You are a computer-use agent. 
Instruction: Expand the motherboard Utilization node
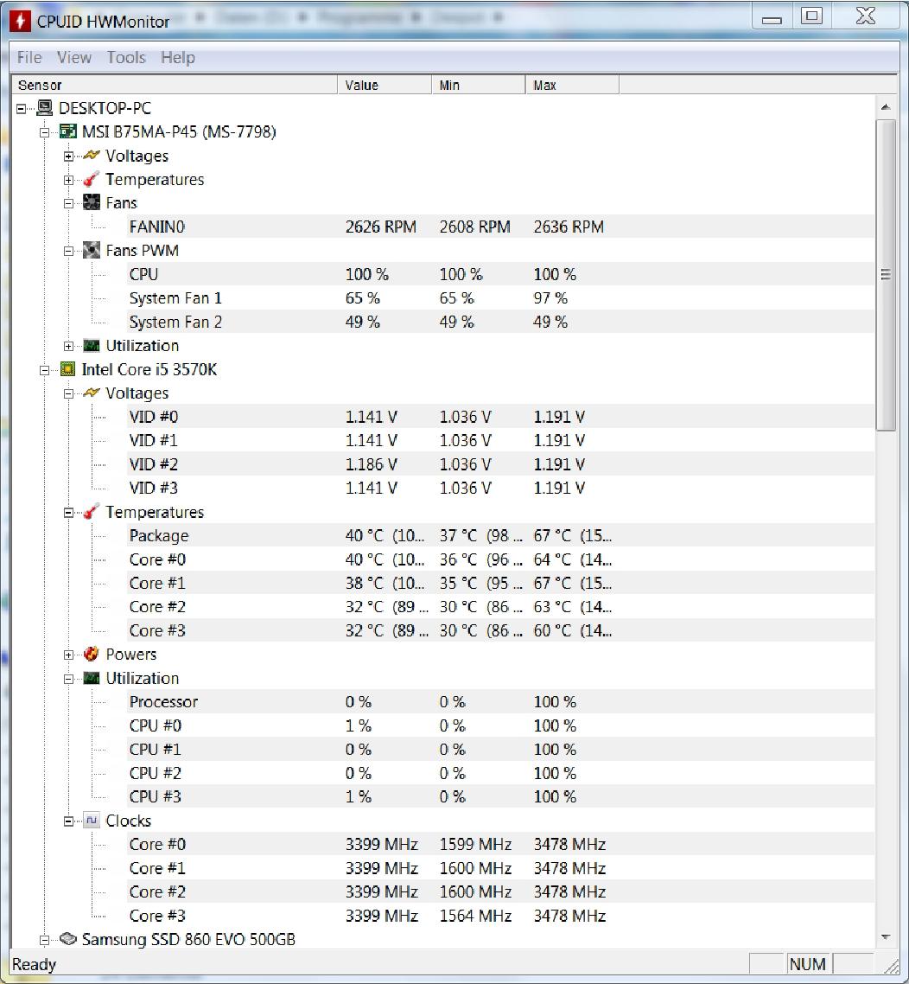68,347
